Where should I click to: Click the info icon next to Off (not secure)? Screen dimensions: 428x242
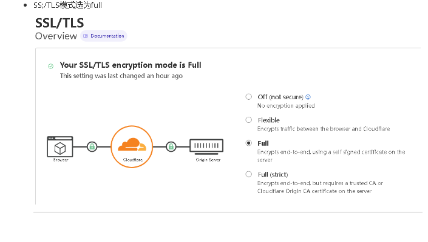coord(308,97)
